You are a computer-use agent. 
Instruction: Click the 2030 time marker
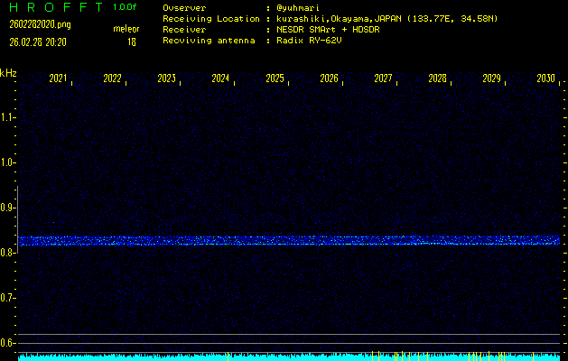point(545,79)
